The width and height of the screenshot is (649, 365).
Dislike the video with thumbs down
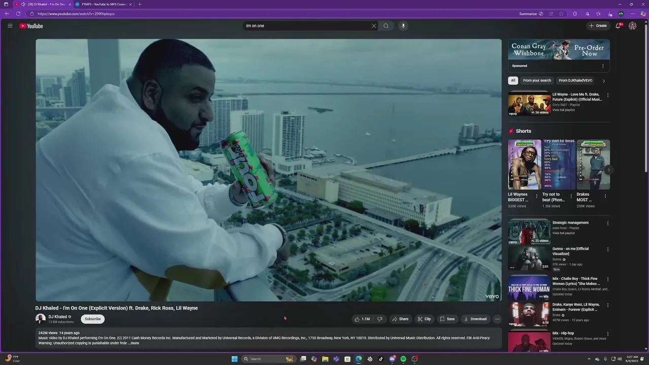[380, 319]
